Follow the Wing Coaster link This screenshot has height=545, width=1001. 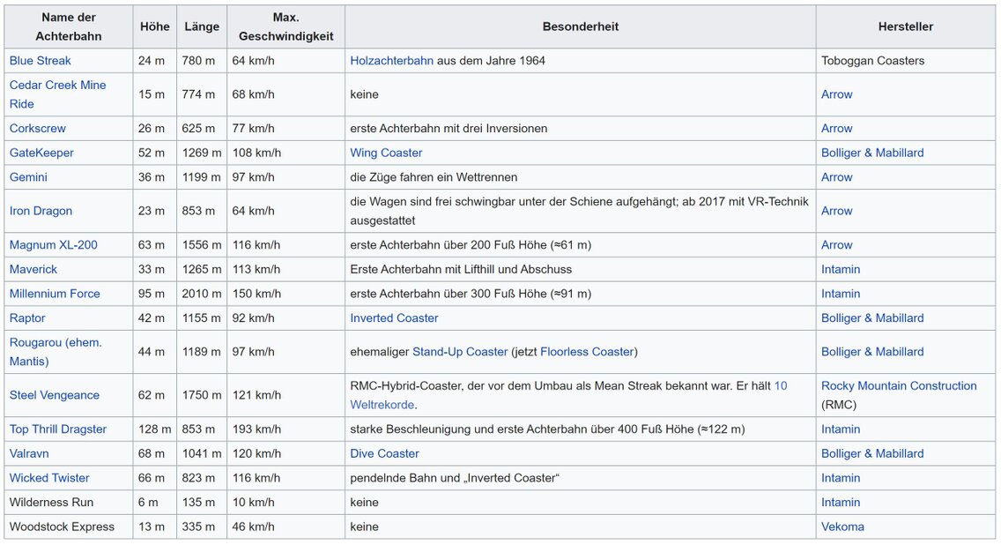[x=386, y=153]
